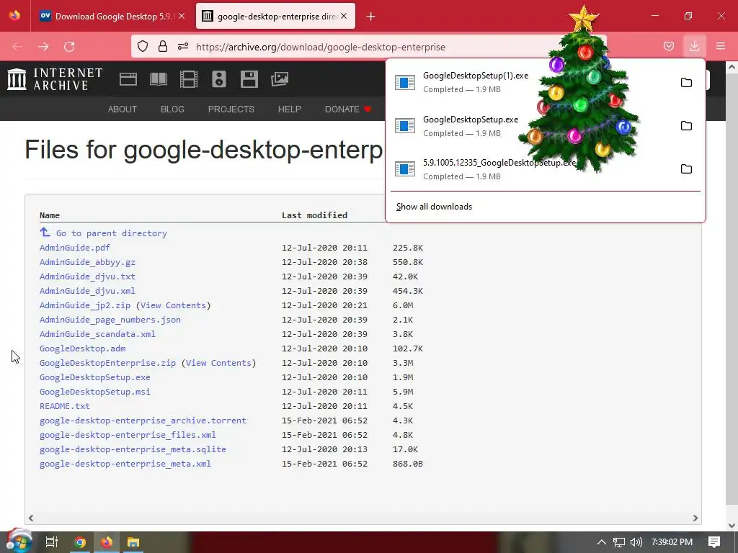Open the AdminGuide.pdf link
This screenshot has height=553, width=738.
click(75, 248)
